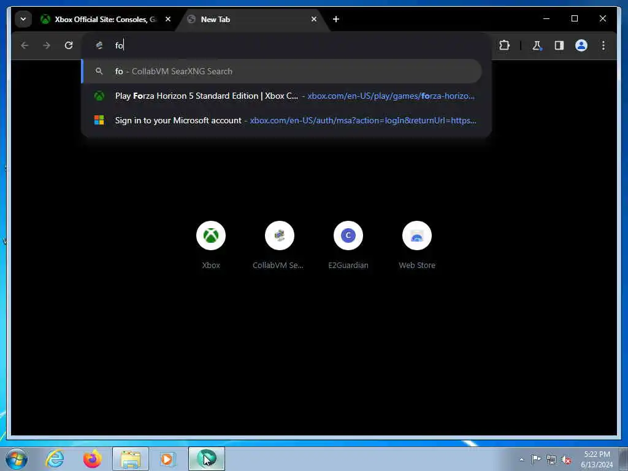The height and width of the screenshot is (471, 628).
Task: Open Windows Explorer from the taskbar
Action: (131, 459)
